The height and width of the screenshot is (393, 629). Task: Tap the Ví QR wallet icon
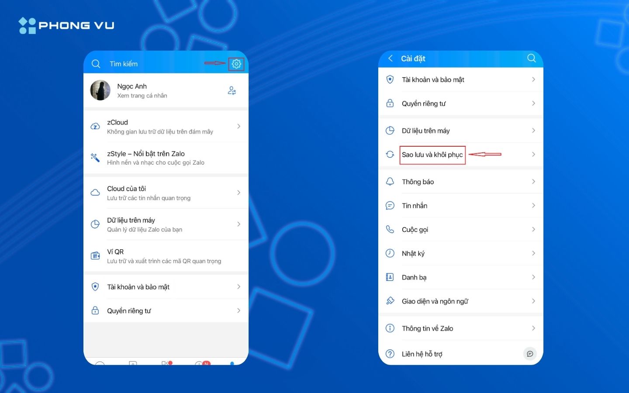pyautogui.click(x=95, y=256)
